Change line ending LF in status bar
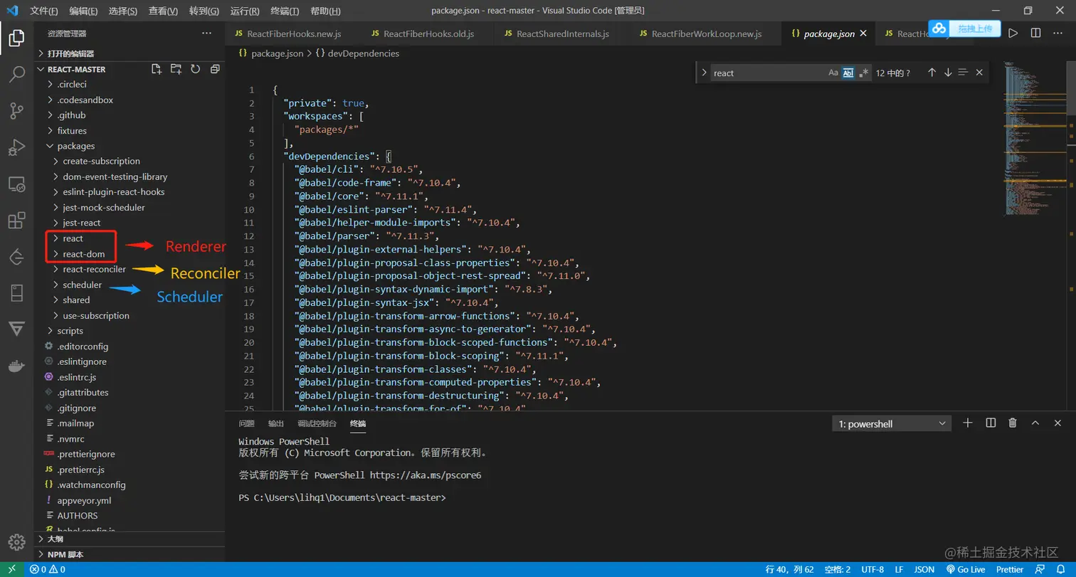The height and width of the screenshot is (577, 1076). tap(899, 569)
